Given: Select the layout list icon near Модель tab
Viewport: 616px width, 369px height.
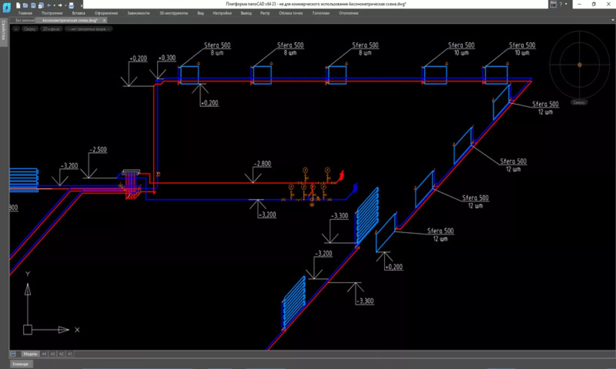Looking at the screenshot, I should click(x=13, y=354).
